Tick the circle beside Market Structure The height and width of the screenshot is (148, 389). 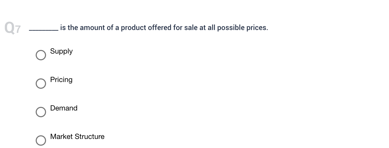coord(41,140)
